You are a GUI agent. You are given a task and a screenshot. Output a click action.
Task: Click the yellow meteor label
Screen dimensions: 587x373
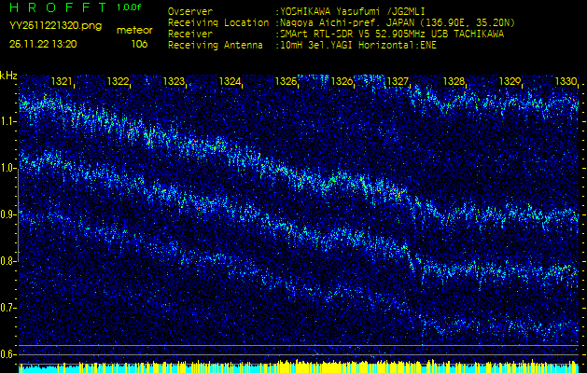[133, 30]
